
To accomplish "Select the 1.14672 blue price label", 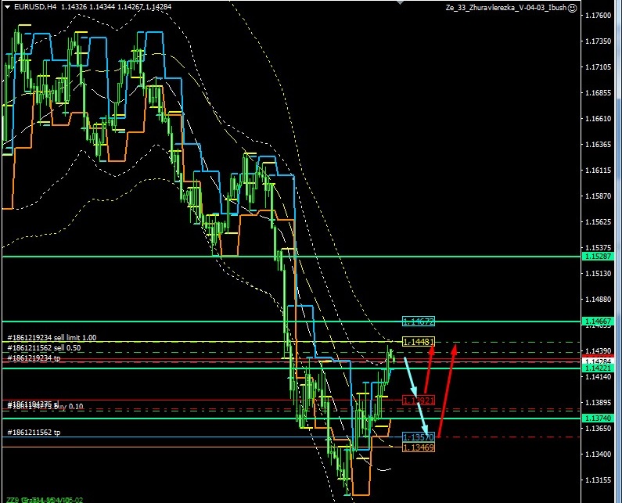I will pyautogui.click(x=418, y=322).
